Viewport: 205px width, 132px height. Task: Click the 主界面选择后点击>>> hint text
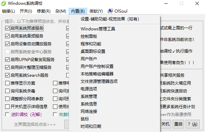pyautogui.click(x=35, y=124)
